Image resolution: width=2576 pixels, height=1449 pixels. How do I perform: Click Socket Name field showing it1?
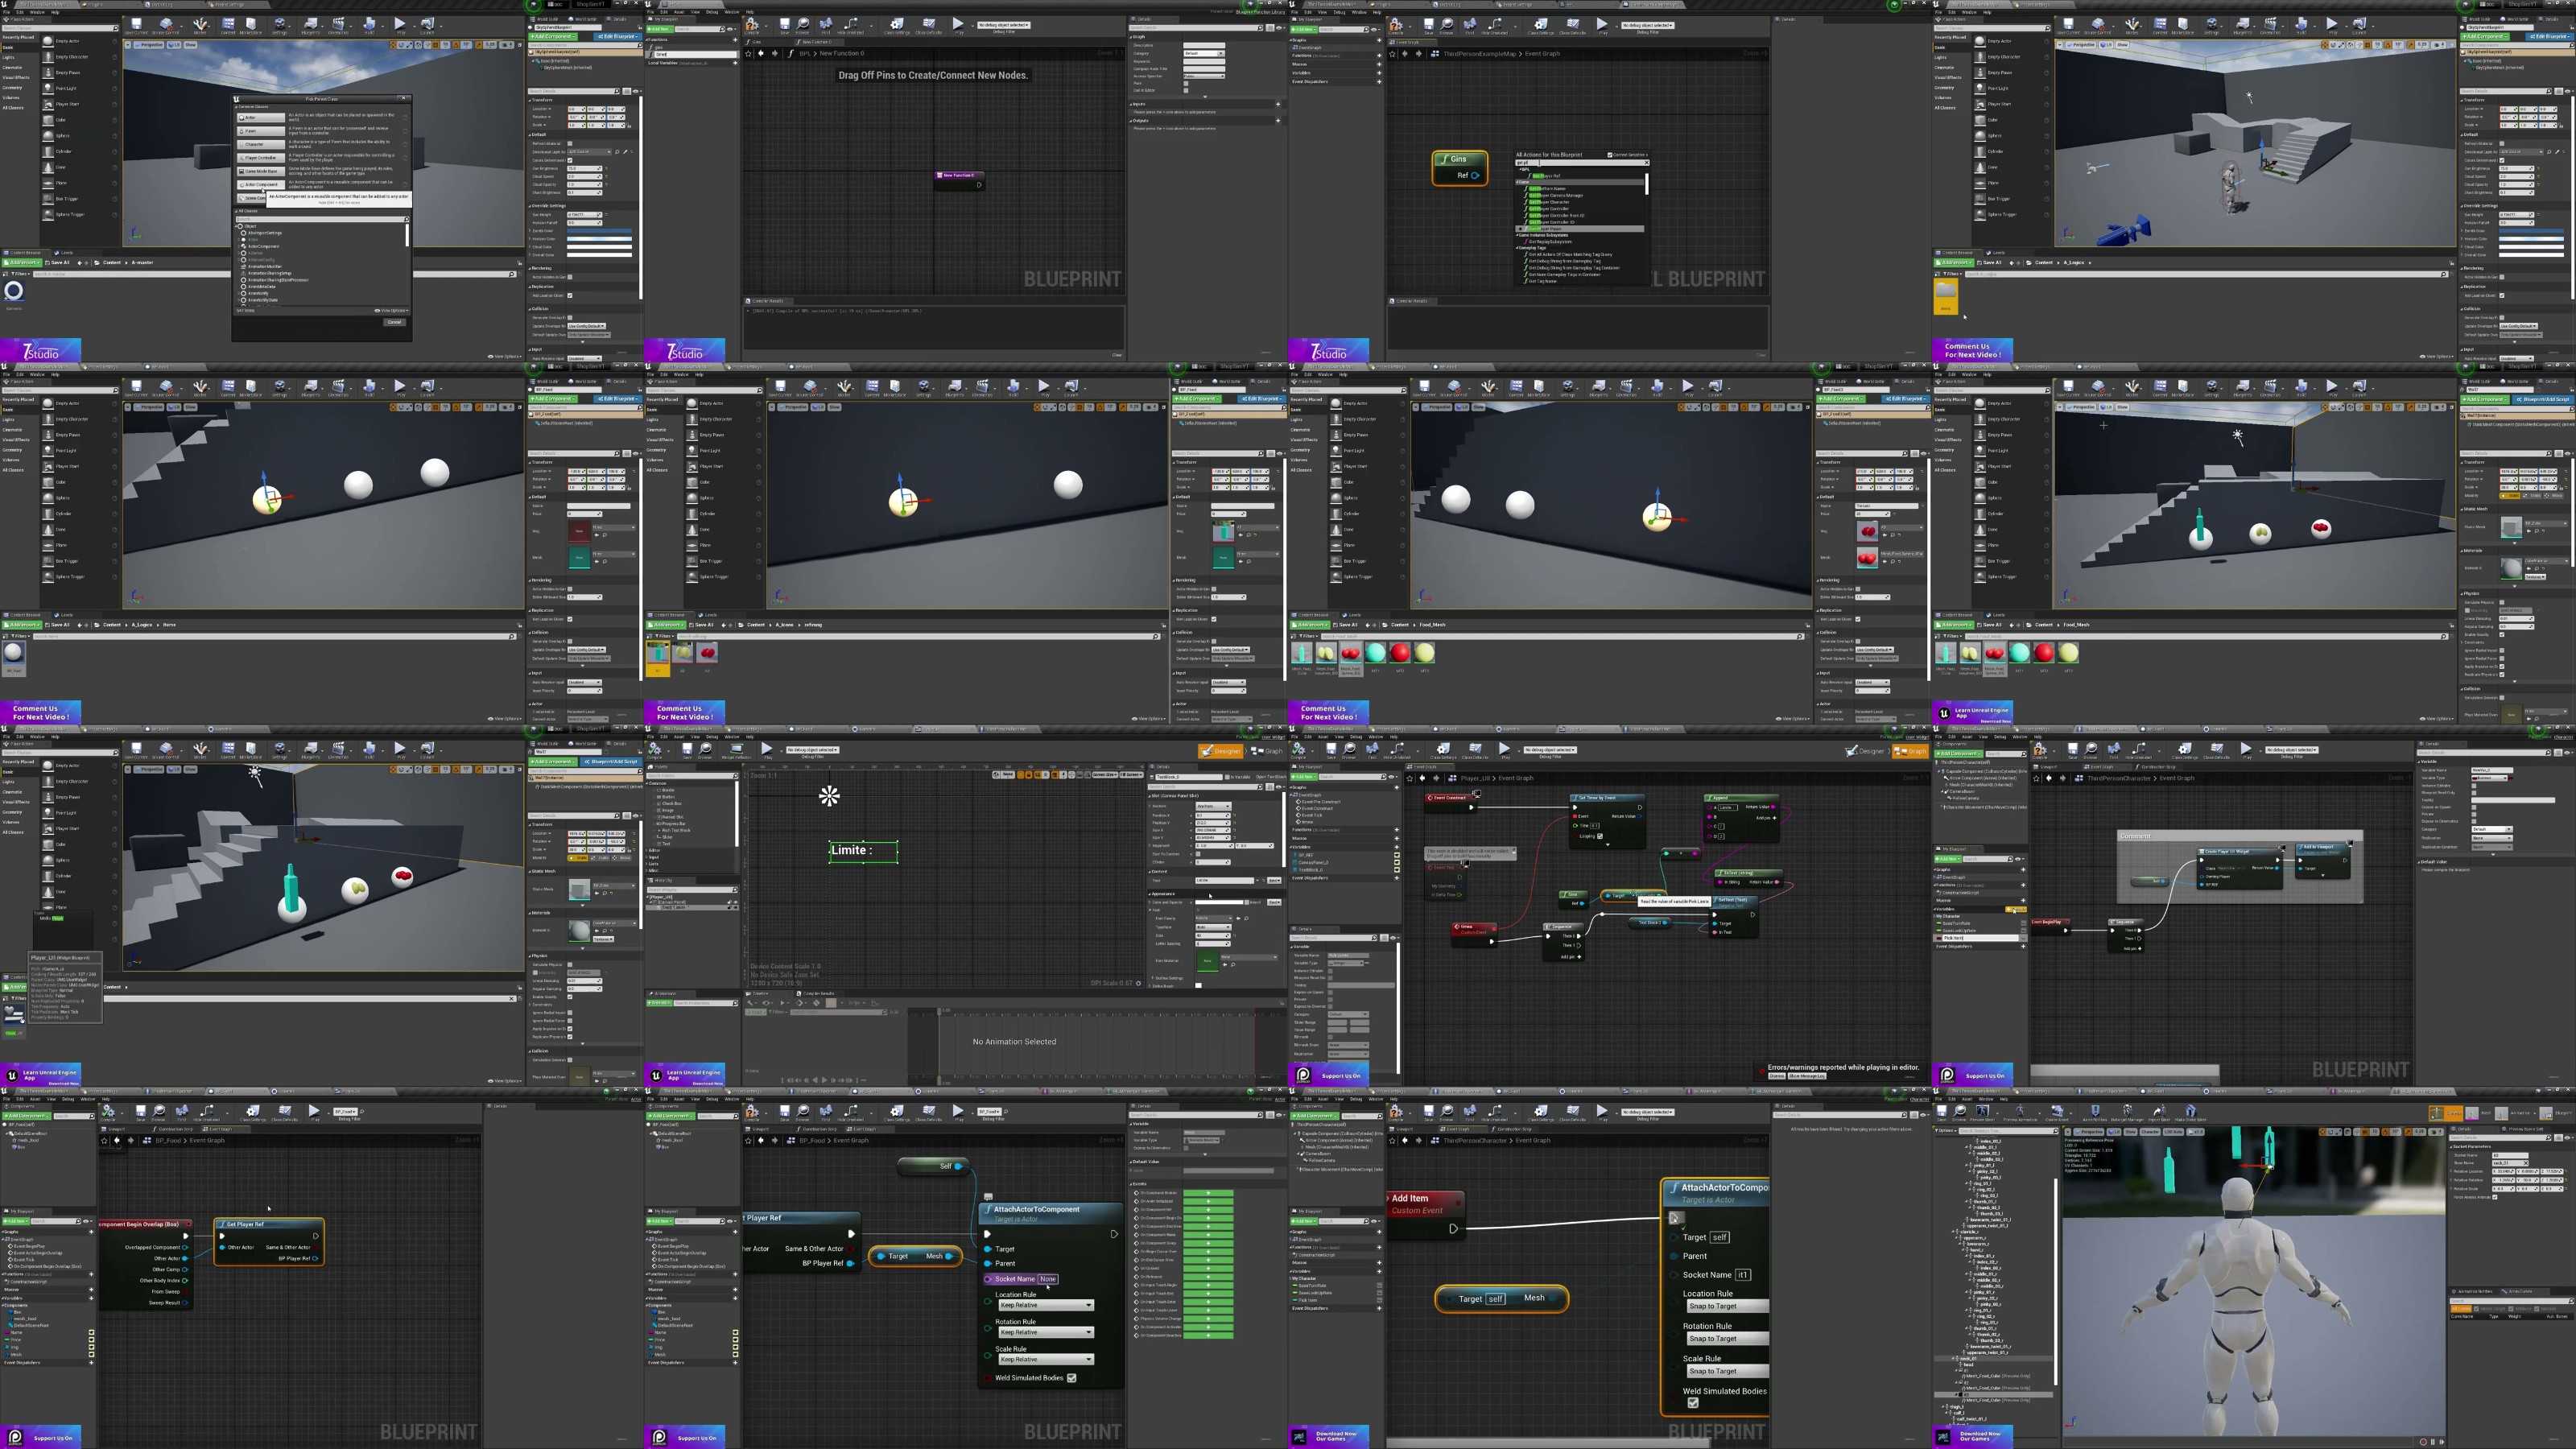(1743, 1275)
